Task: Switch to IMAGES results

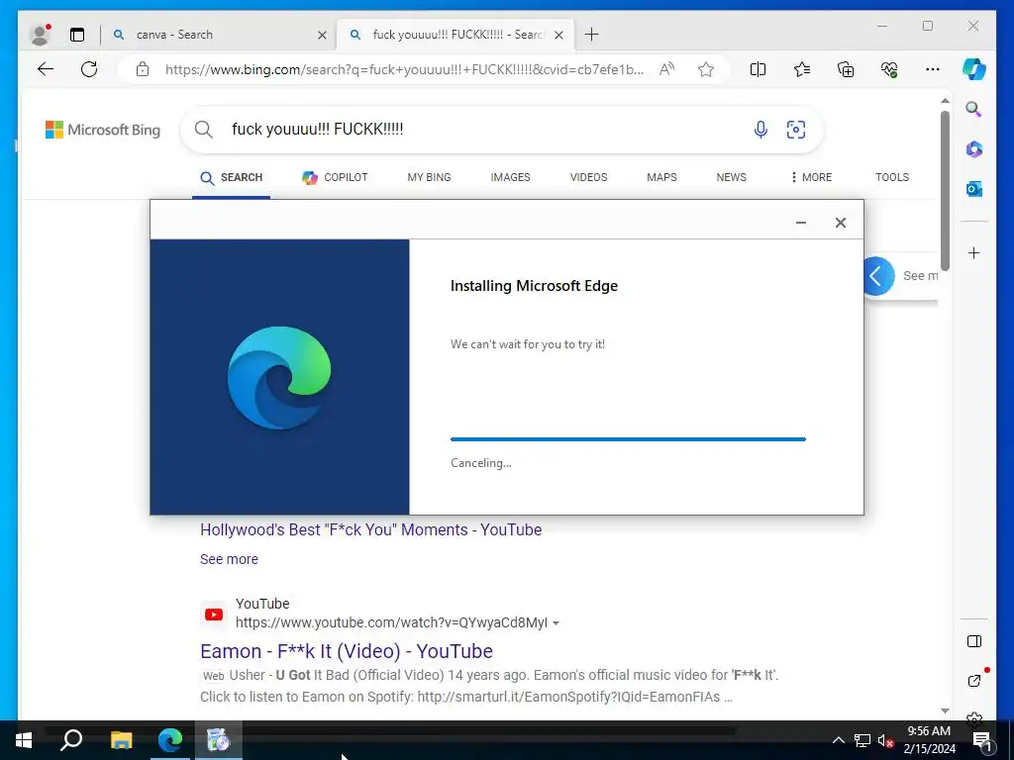Action: tap(510, 178)
